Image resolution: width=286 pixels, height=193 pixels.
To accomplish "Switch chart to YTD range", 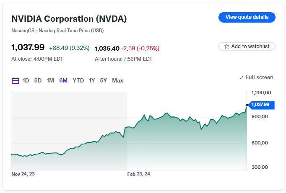I will 78,80.
